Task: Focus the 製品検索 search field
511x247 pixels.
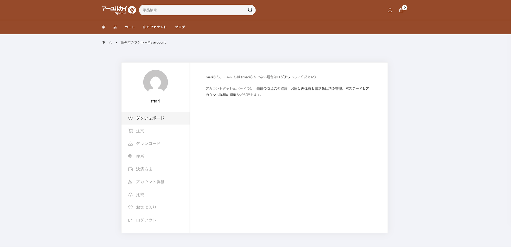Action: (193, 10)
